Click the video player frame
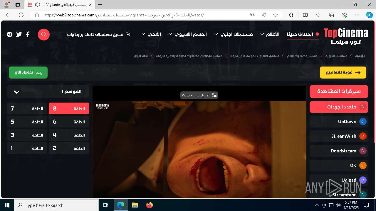The width and height of the screenshot is (376, 211). 199,142
